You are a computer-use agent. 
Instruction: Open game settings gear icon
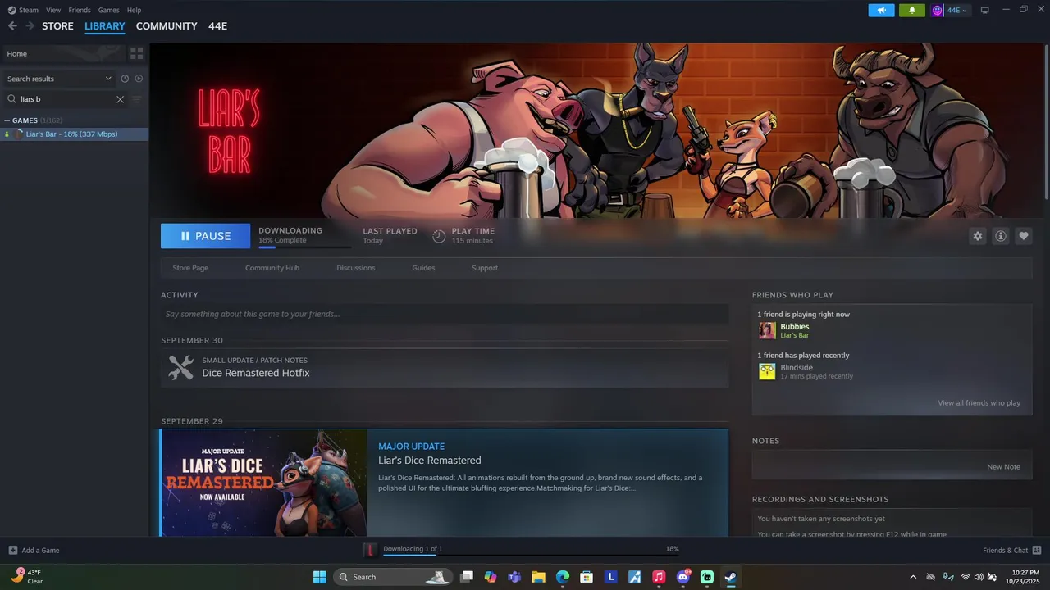coord(977,236)
